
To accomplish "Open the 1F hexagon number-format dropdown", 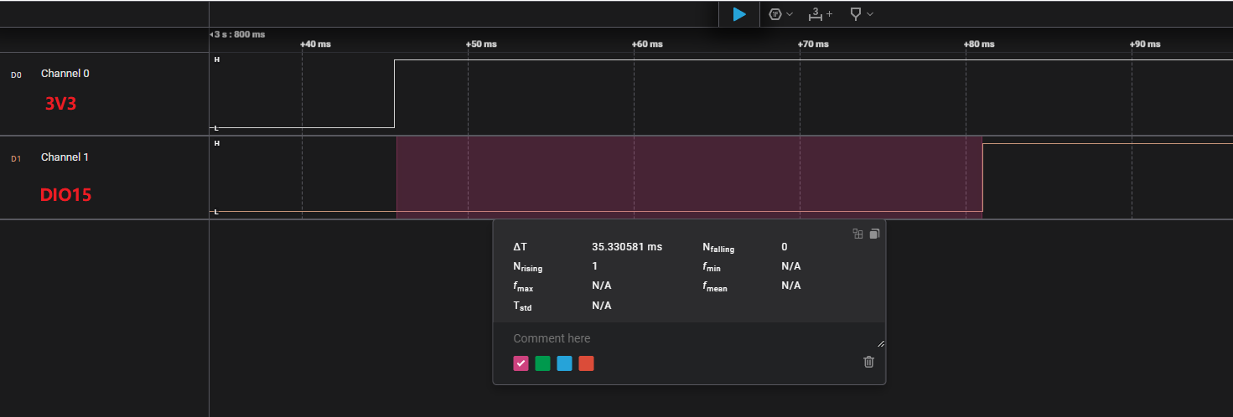I will [x=780, y=14].
